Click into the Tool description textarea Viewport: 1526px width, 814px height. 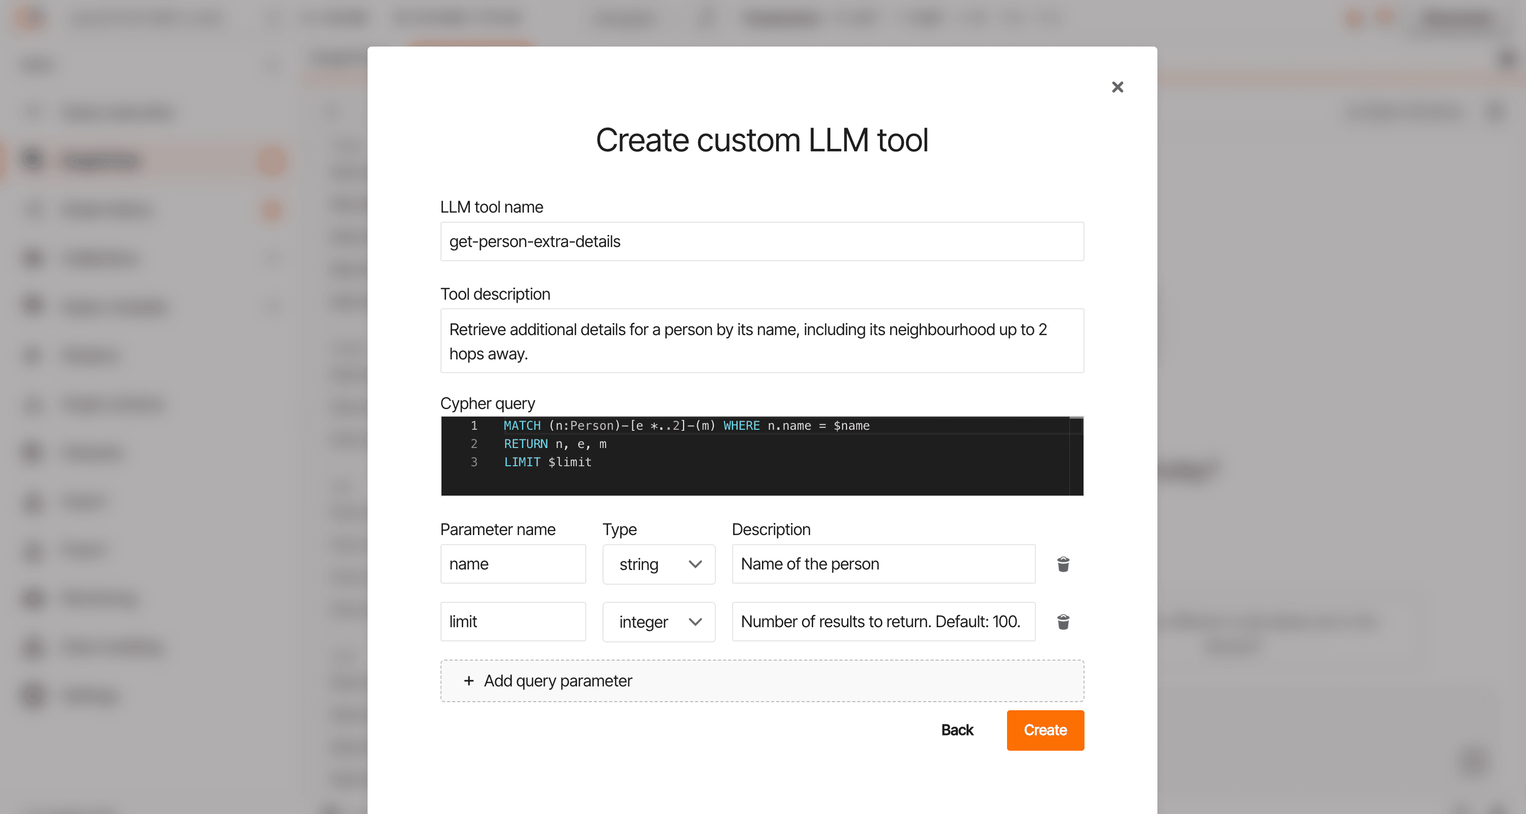(761, 341)
